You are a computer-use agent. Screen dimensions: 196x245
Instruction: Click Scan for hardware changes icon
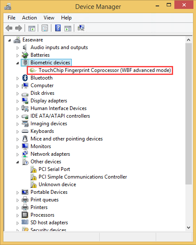click(81, 28)
